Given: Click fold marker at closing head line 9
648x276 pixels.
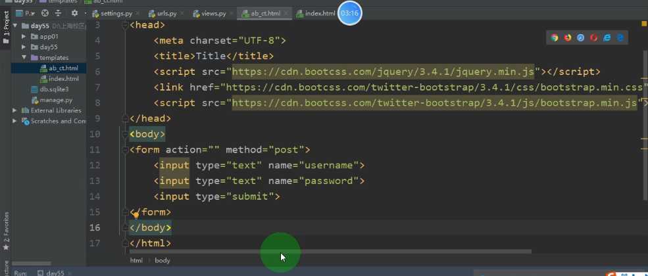Looking at the screenshot, I should (x=125, y=119).
